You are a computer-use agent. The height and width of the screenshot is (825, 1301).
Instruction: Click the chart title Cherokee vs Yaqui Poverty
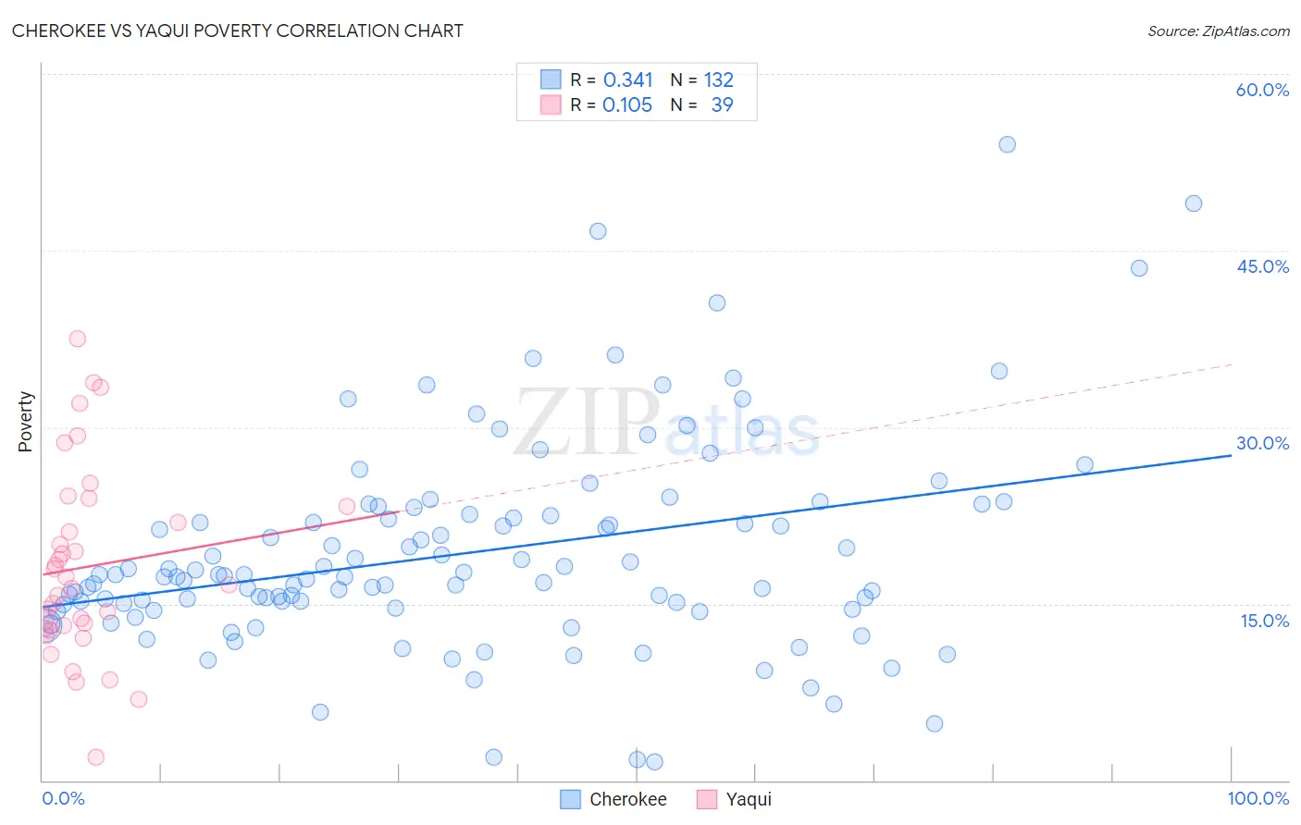pyautogui.click(x=238, y=31)
